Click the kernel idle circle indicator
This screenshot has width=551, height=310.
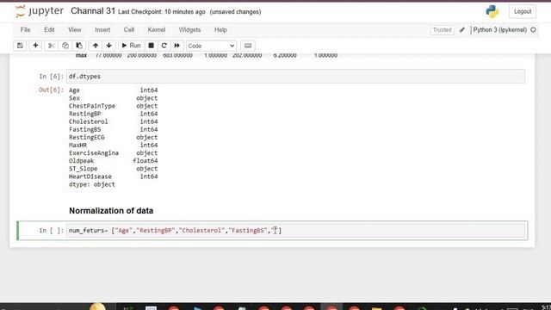click(x=533, y=30)
